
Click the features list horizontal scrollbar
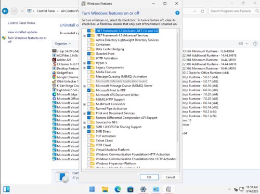pos(128,170)
